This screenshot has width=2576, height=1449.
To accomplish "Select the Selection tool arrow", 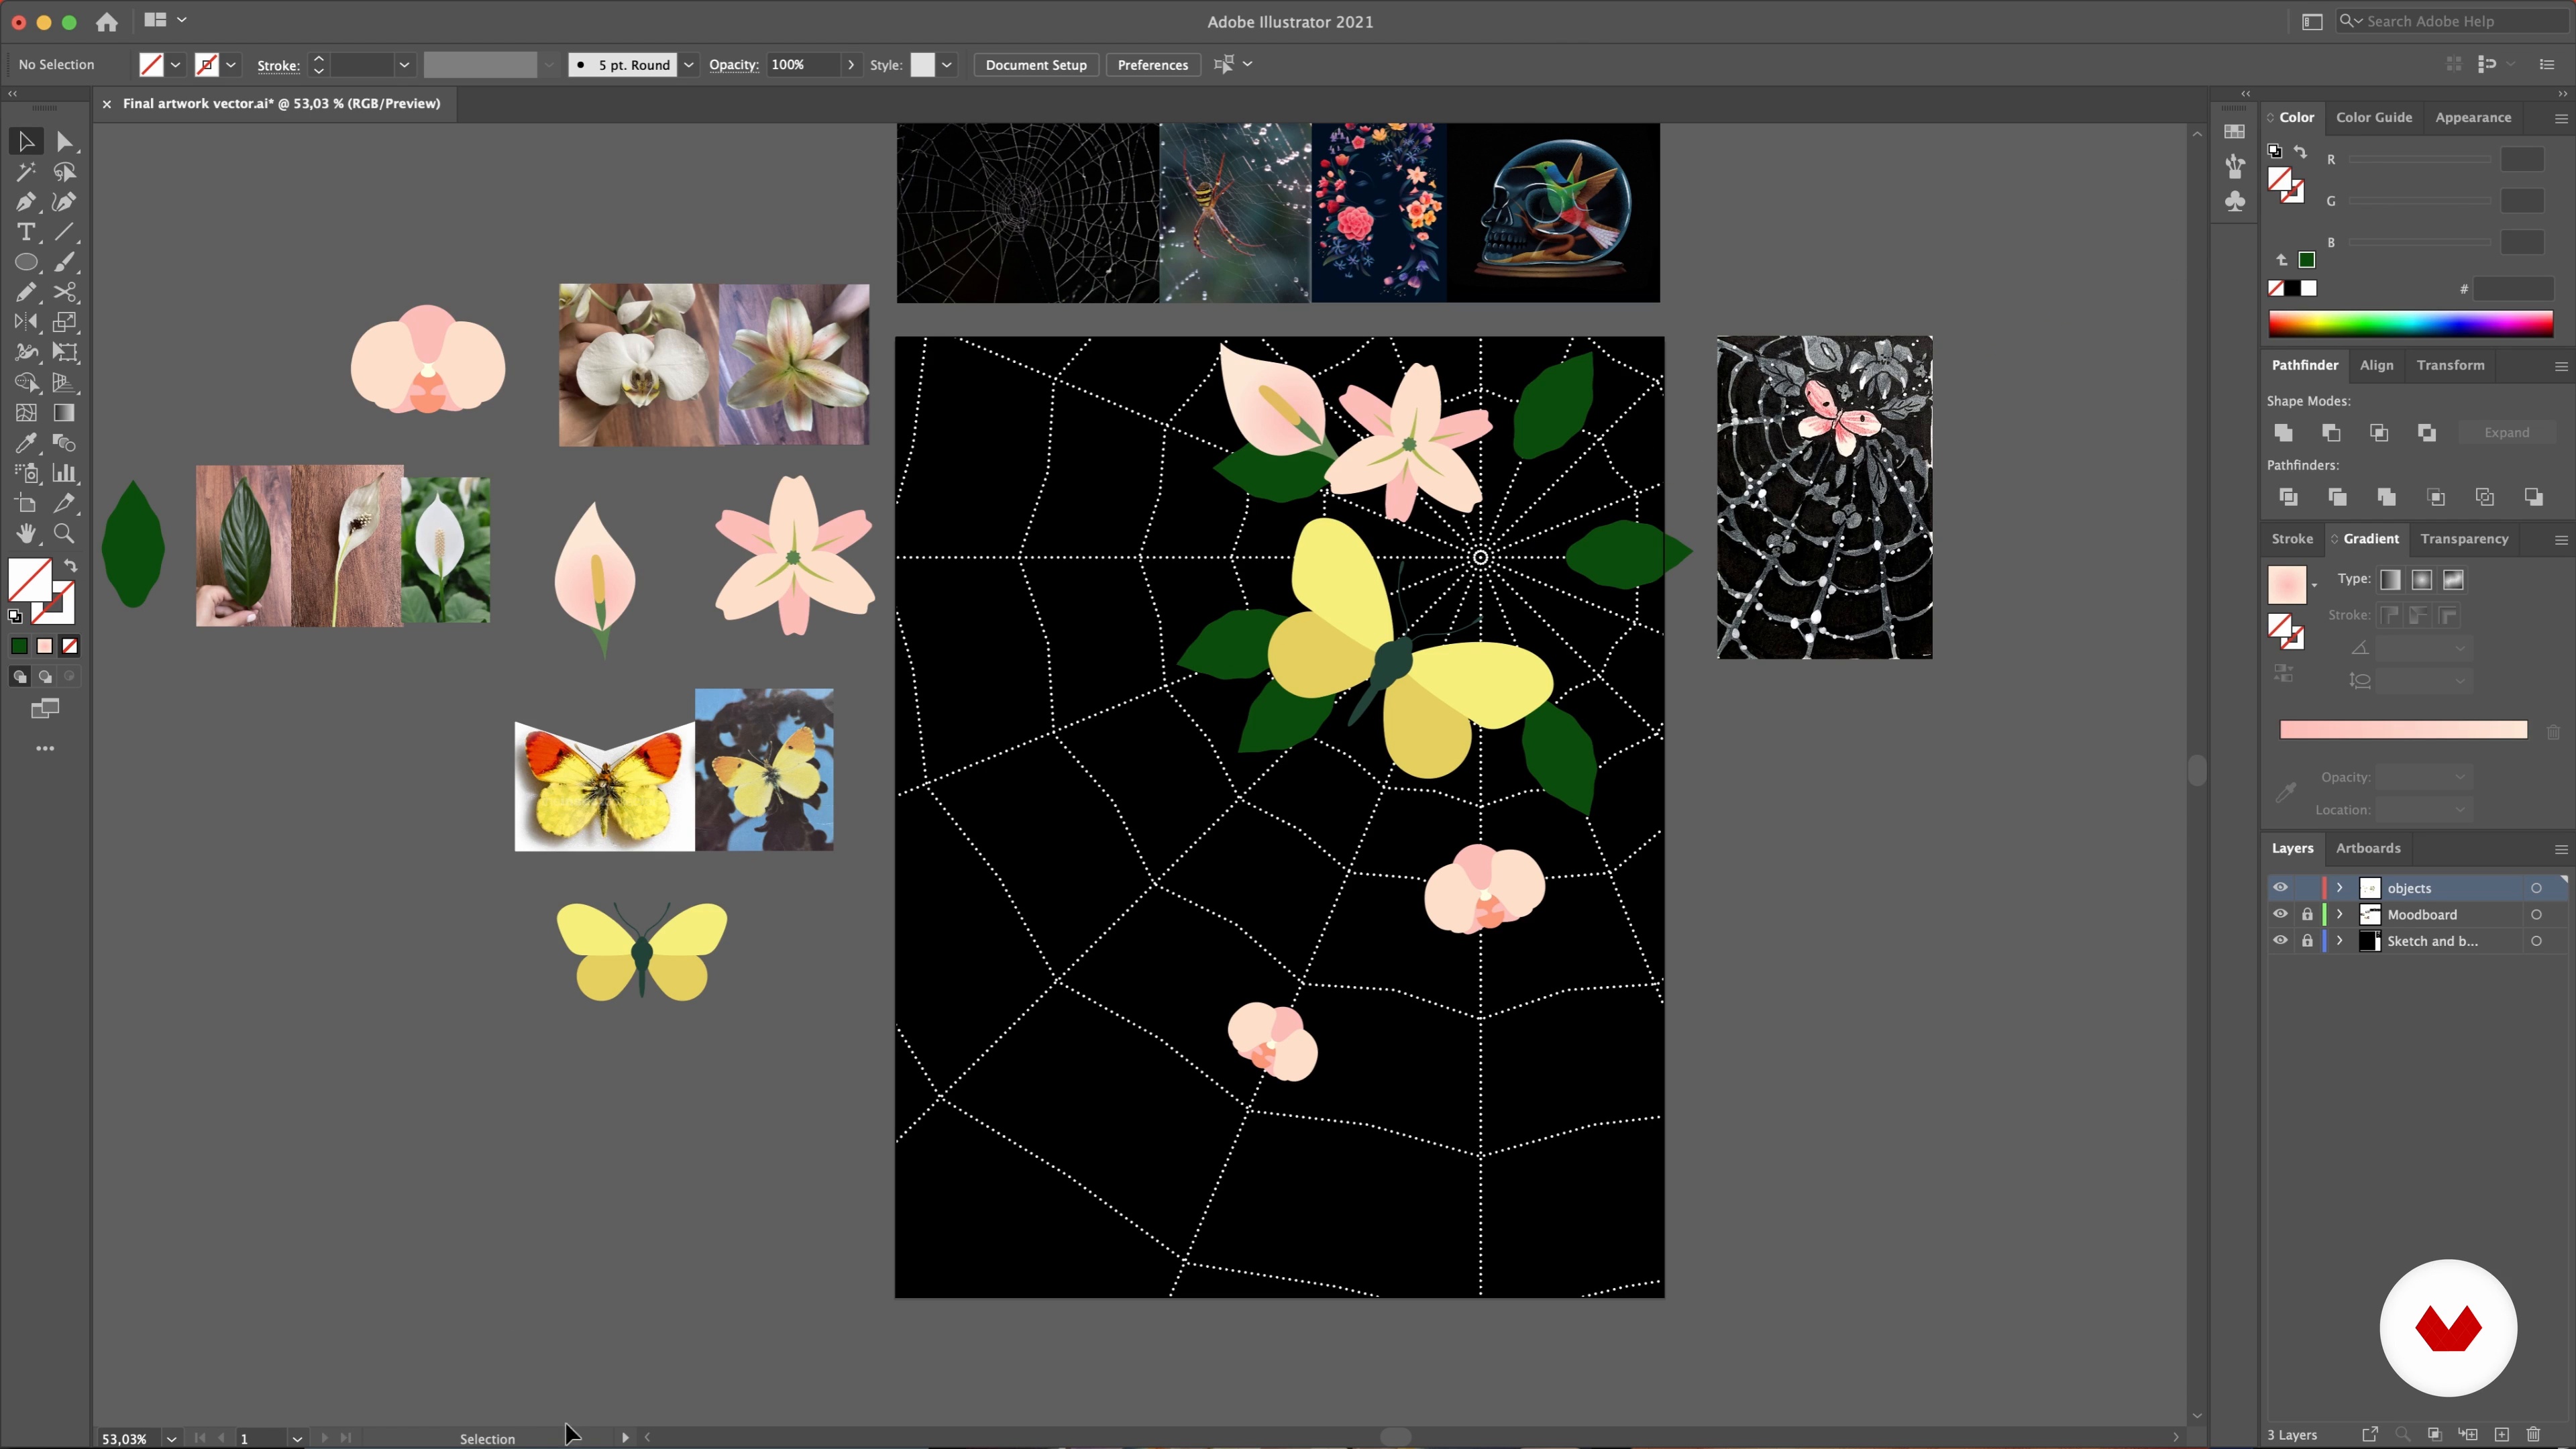I will (26, 142).
